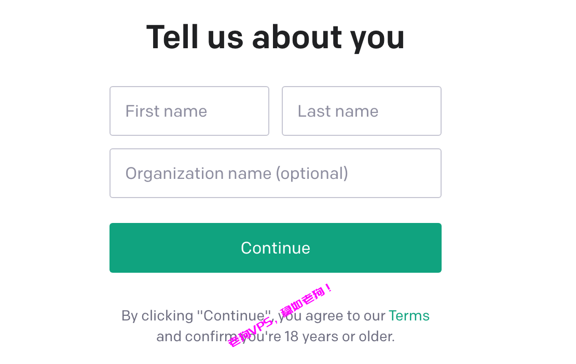The height and width of the screenshot is (364, 576).
Task: Focus the Last name text box
Action: pyautogui.click(x=362, y=111)
